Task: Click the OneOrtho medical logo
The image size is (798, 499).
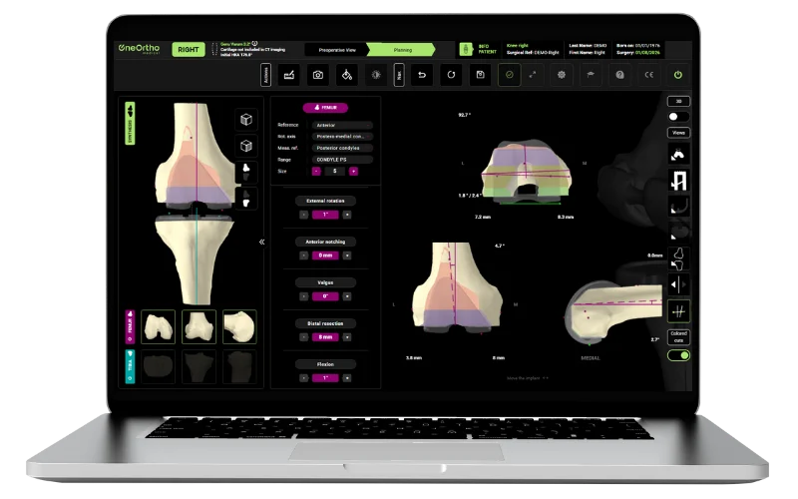Action: (x=139, y=48)
